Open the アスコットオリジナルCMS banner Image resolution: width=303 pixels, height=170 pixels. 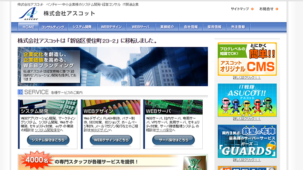247,59
